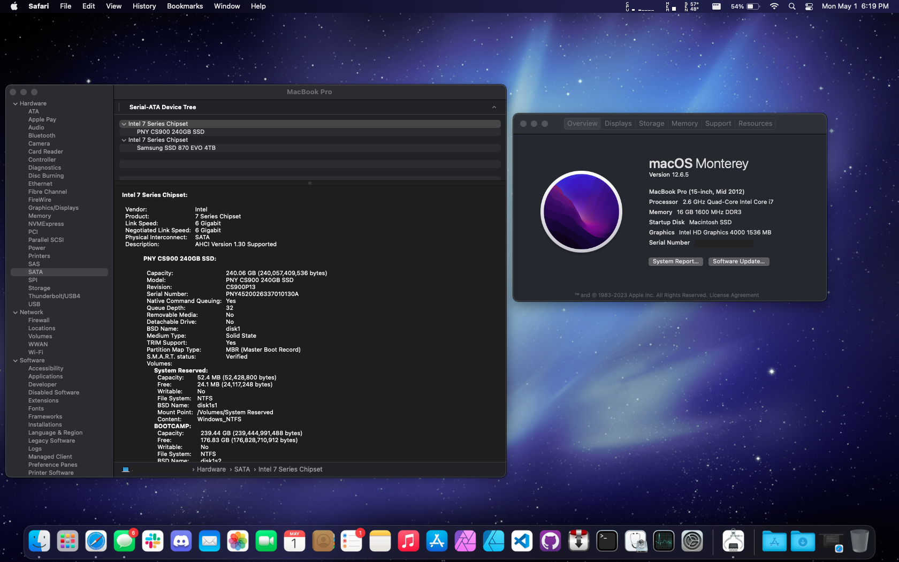This screenshot has width=899, height=562.
Task: Click the Wi-Fi status icon
Action: point(774,6)
